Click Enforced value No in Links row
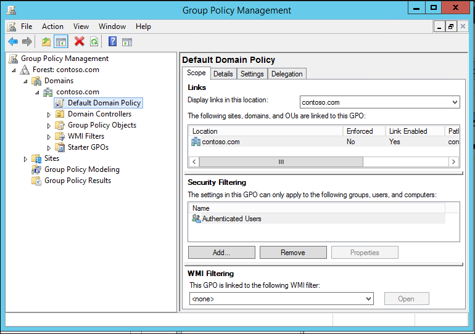The height and width of the screenshot is (334, 475). (x=351, y=142)
